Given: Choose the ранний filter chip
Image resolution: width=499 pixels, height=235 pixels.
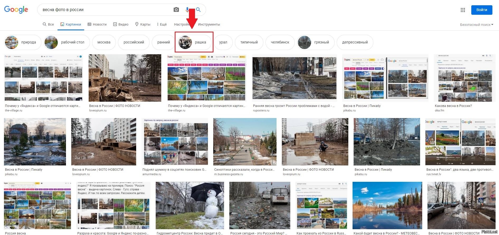Looking at the screenshot, I should click(164, 42).
